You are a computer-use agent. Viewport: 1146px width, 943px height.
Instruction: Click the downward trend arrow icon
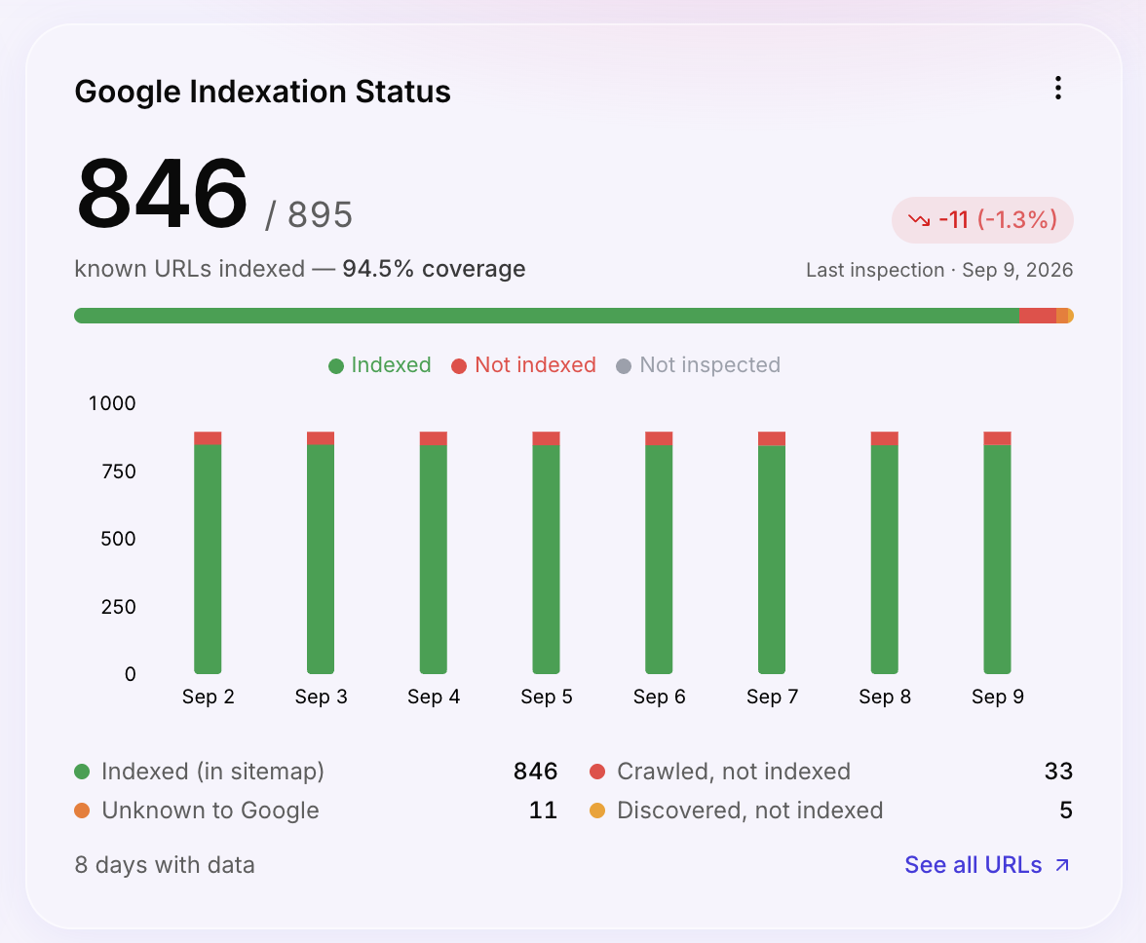point(919,220)
